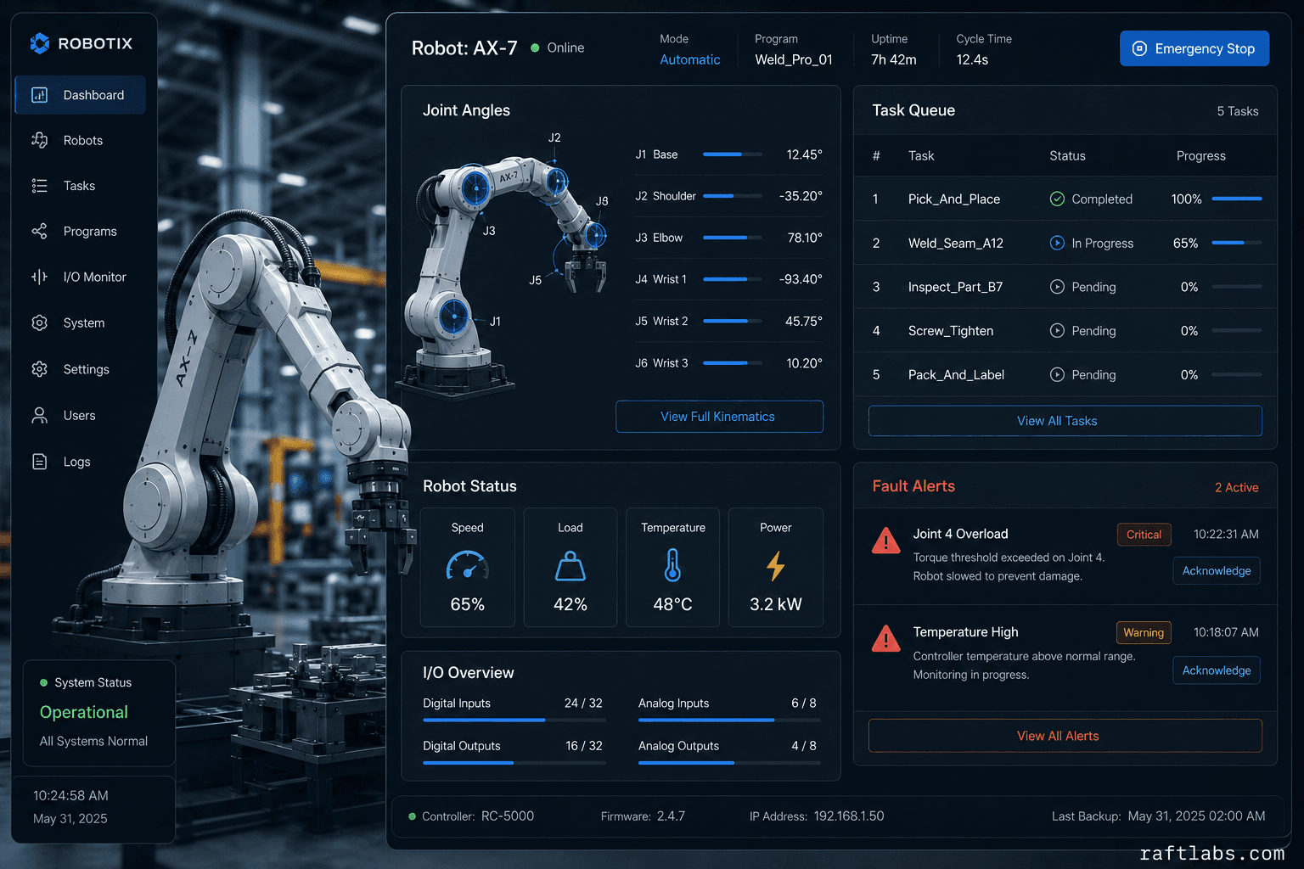Click the Robots sidebar icon

(x=39, y=140)
